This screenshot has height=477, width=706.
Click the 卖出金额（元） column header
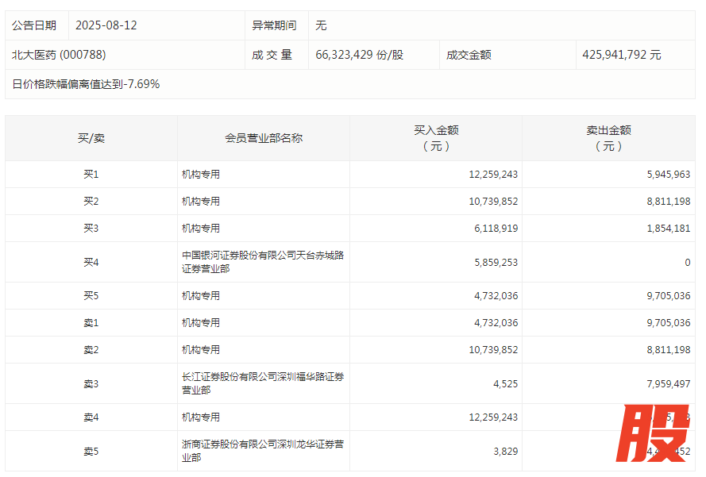[x=608, y=138]
